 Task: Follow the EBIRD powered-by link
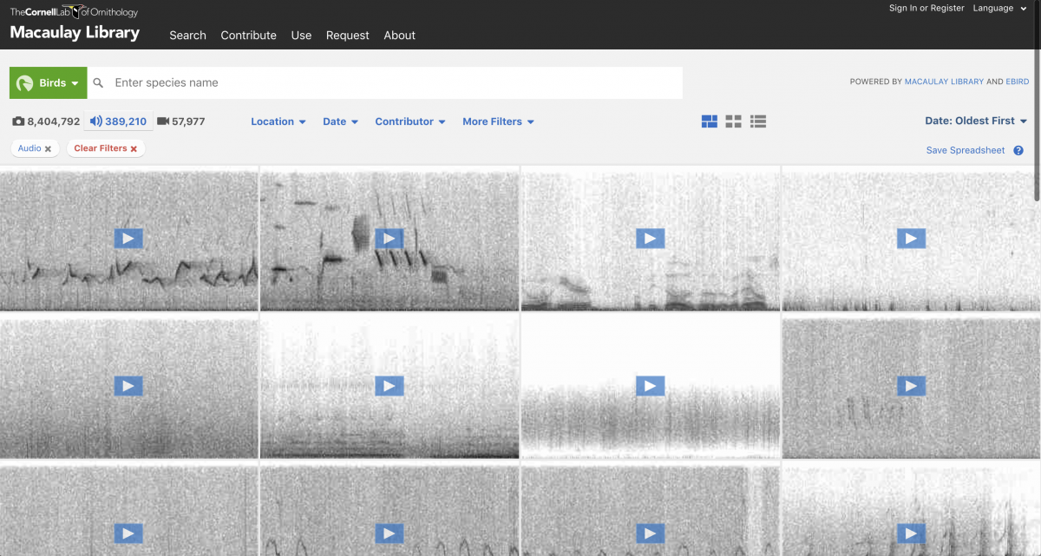pyautogui.click(x=1017, y=82)
